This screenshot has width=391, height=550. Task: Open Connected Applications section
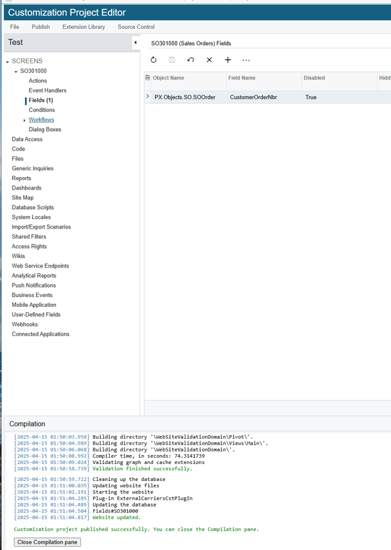coord(40,334)
